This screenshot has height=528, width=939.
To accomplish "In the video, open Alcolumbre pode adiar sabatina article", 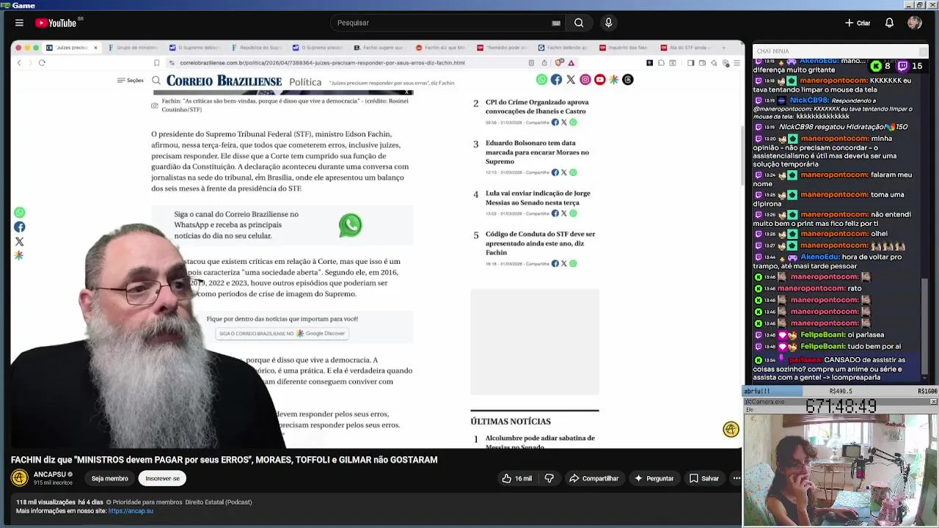I will [540, 441].
